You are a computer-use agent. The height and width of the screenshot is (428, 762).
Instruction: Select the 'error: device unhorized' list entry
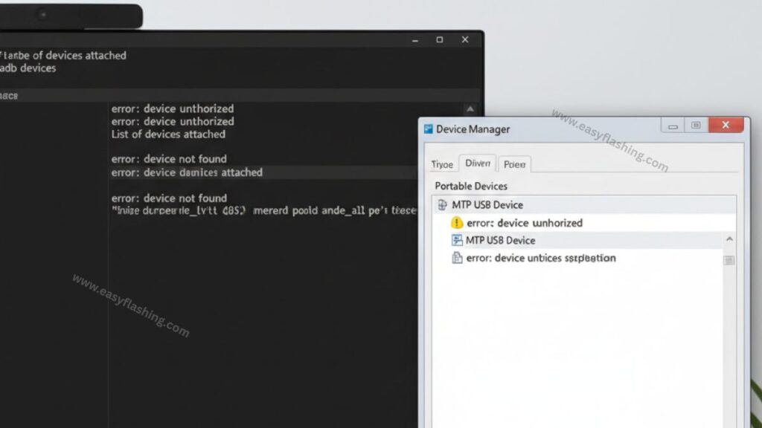524,223
